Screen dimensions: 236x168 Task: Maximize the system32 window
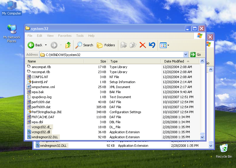(195, 28)
